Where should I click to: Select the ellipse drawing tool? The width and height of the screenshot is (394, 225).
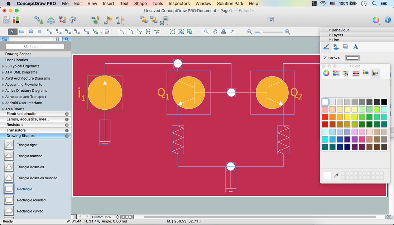[x=31, y=31]
